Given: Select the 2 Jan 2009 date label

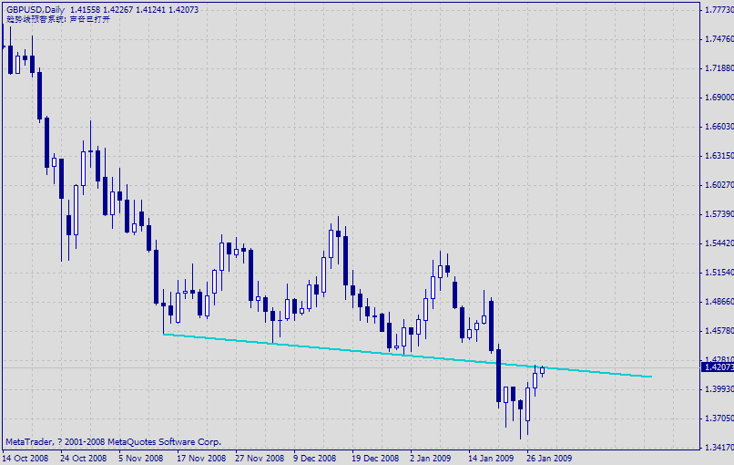Looking at the screenshot, I should 430,458.
